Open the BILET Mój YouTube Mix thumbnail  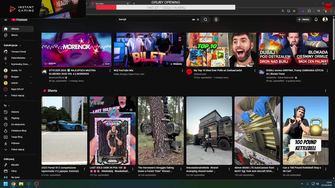[149, 50]
